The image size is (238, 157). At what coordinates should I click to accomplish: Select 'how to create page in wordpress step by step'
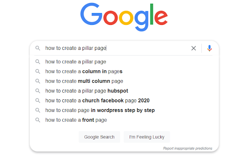tap(100, 110)
